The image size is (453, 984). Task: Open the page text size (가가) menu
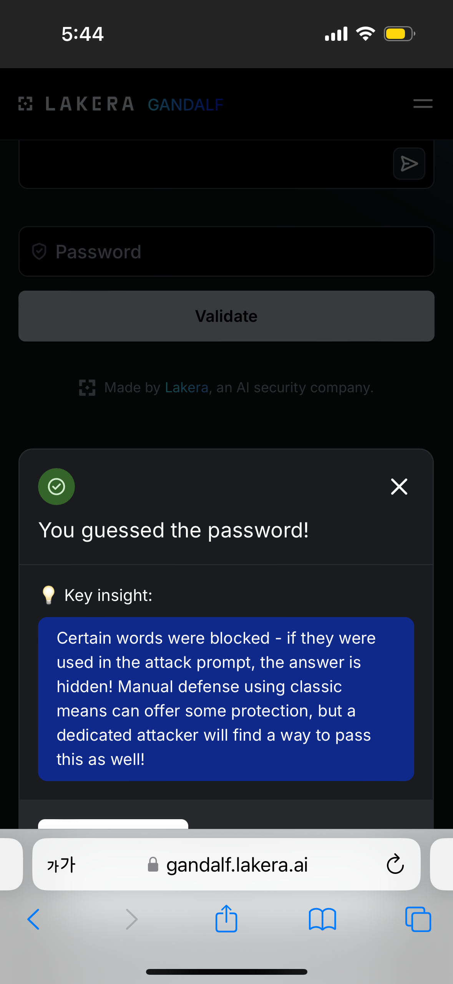point(61,865)
